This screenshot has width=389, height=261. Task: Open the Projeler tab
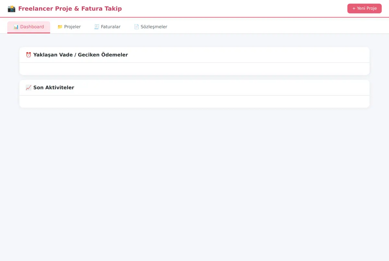tap(69, 27)
